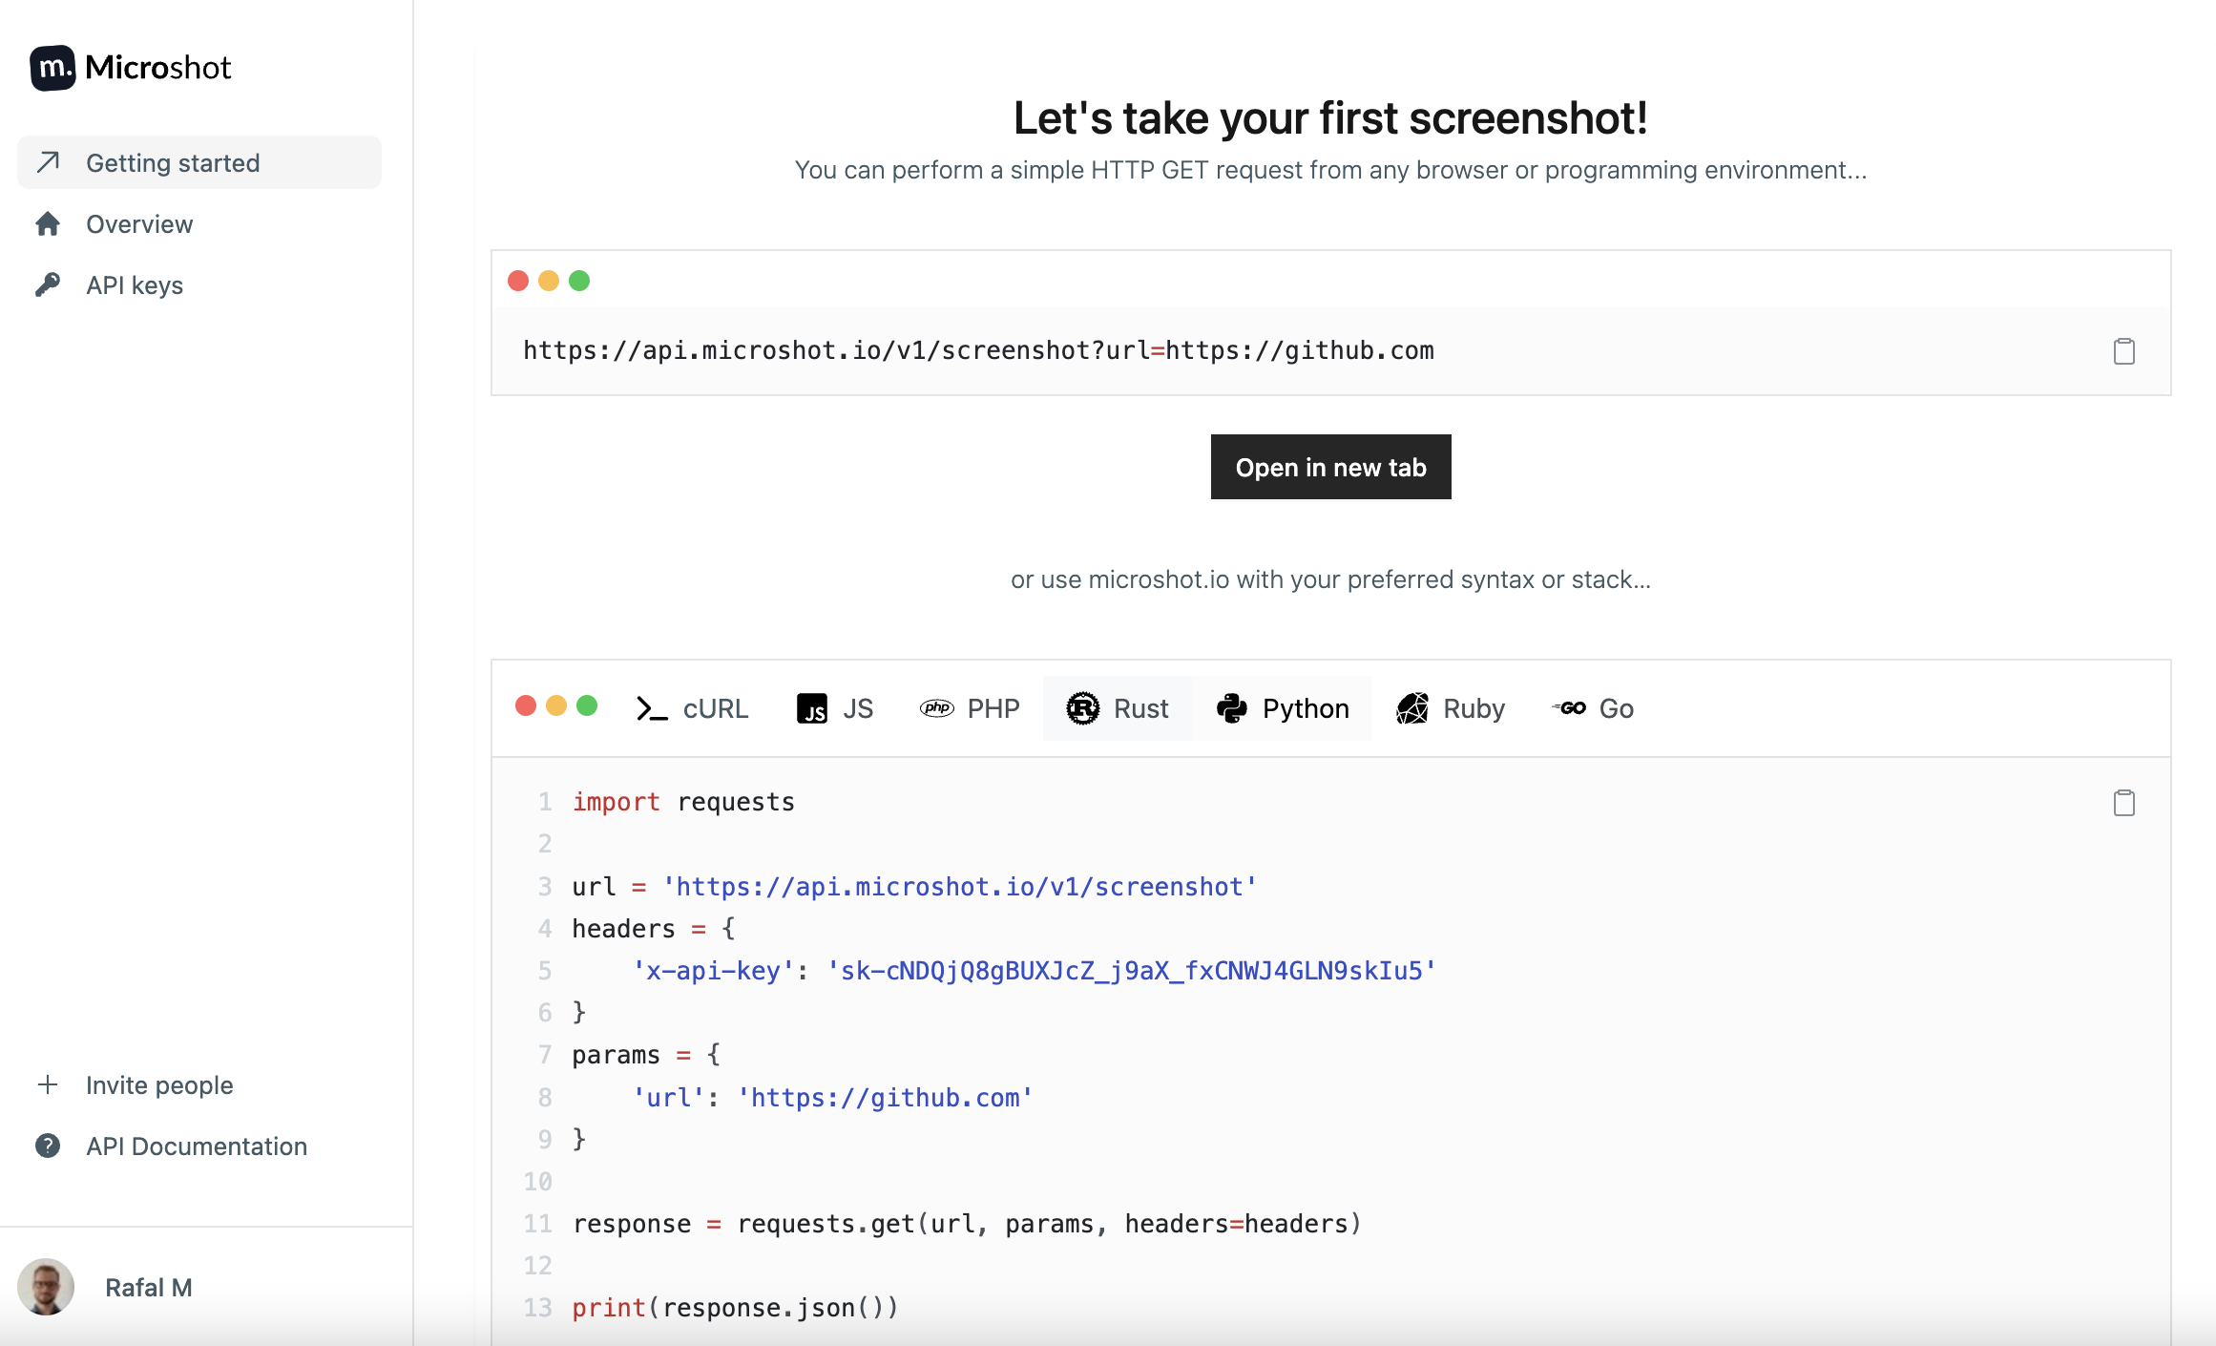
Task: Click the Microshot logo icon
Action: 52,68
